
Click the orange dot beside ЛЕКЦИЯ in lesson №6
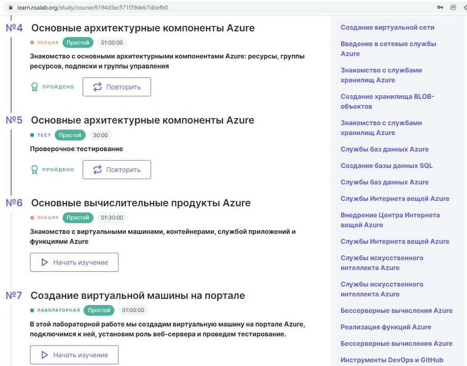tap(32, 218)
